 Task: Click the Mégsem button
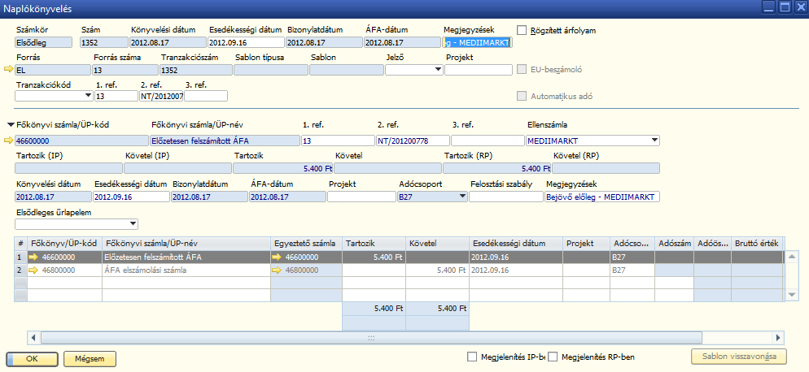(x=90, y=359)
